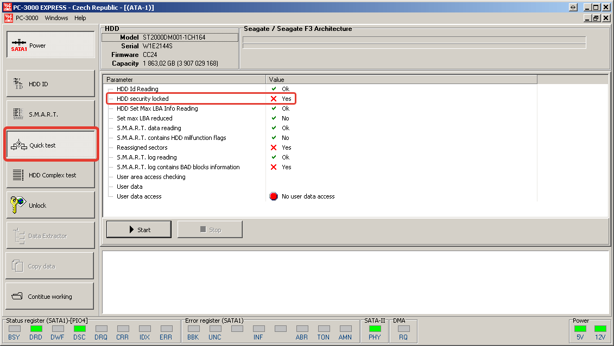
Task: Click the Quick test flowchart icon
Action: [19, 145]
